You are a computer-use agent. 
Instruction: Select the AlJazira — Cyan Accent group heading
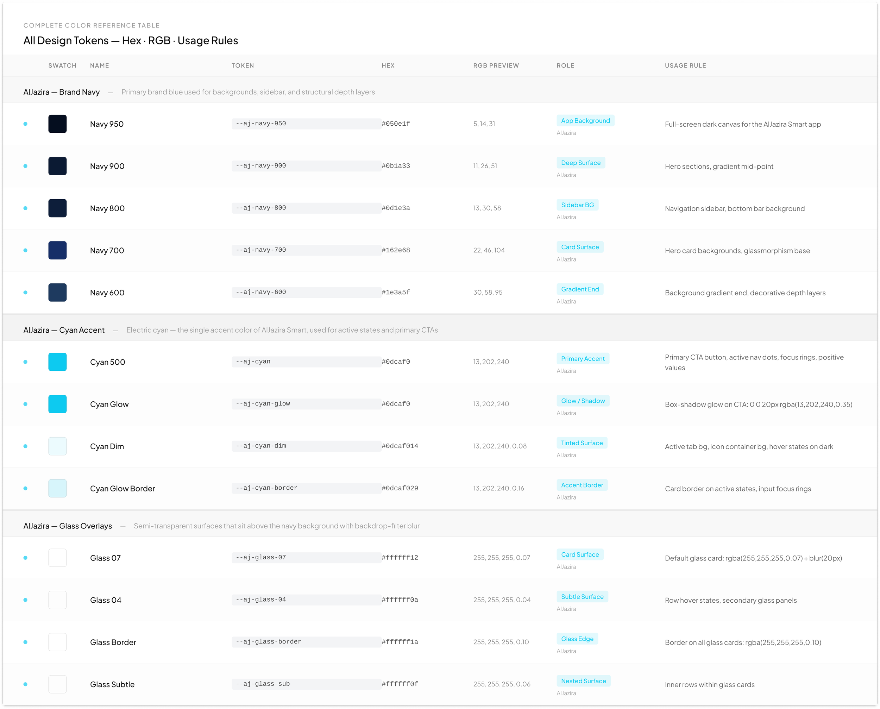pyautogui.click(x=64, y=330)
